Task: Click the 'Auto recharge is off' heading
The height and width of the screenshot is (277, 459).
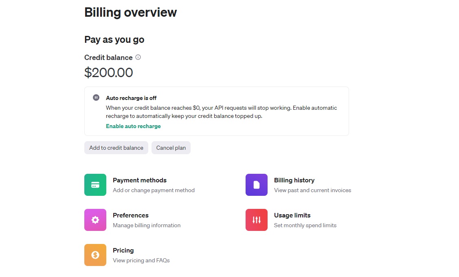Action: [131, 98]
